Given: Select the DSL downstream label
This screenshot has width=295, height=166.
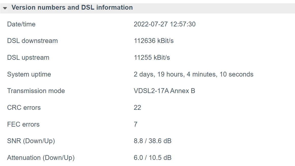Looking at the screenshot, I should point(33,41).
